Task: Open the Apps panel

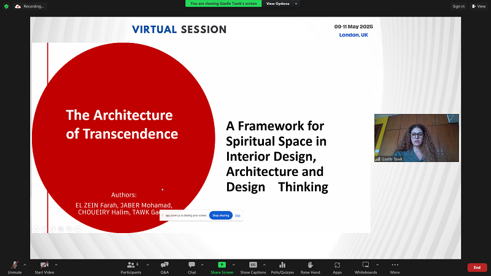Action: pos(337,267)
